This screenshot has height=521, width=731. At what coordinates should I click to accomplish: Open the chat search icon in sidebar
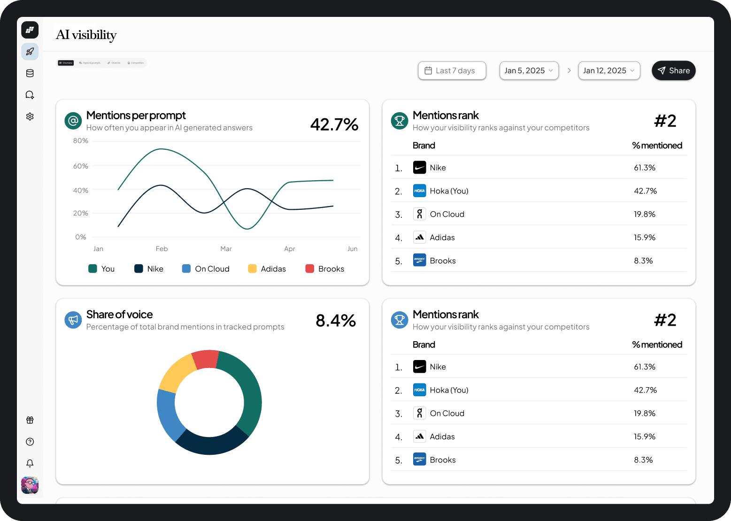(x=30, y=95)
